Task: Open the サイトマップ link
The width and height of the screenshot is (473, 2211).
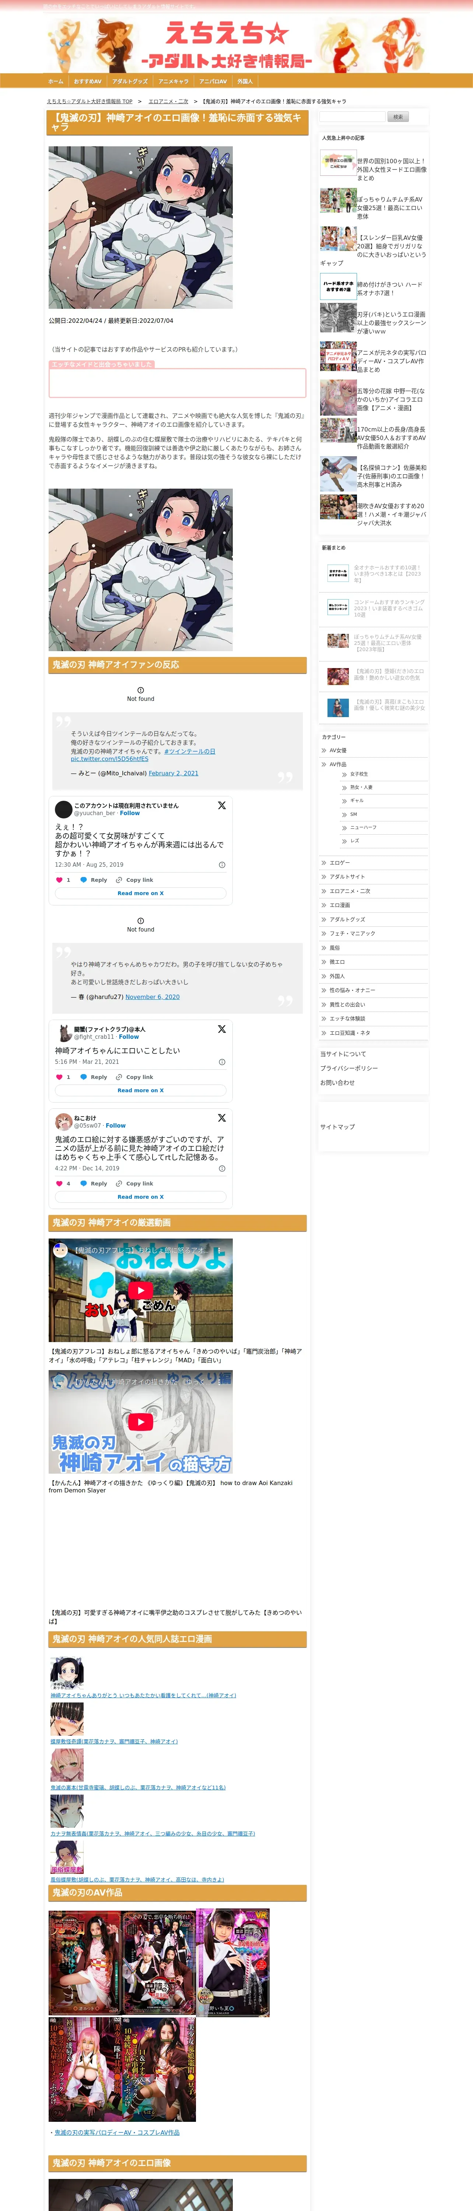Action: pos(337,1127)
